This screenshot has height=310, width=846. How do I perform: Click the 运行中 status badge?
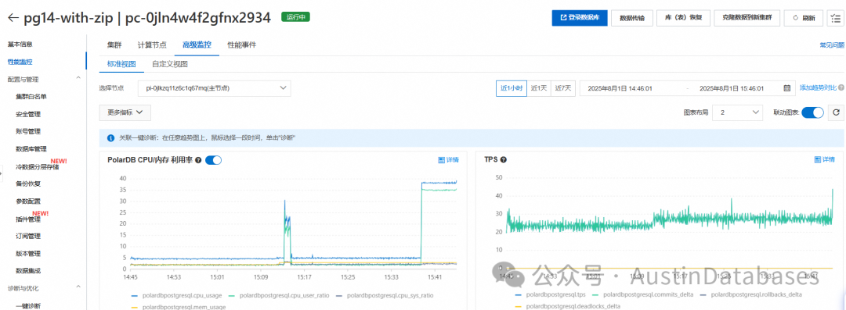[x=295, y=17]
